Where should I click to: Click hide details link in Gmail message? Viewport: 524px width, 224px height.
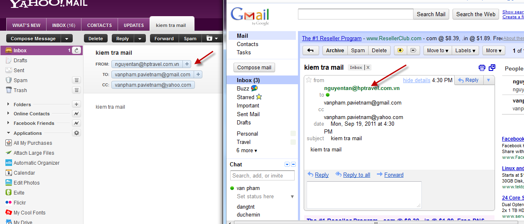pos(416,80)
